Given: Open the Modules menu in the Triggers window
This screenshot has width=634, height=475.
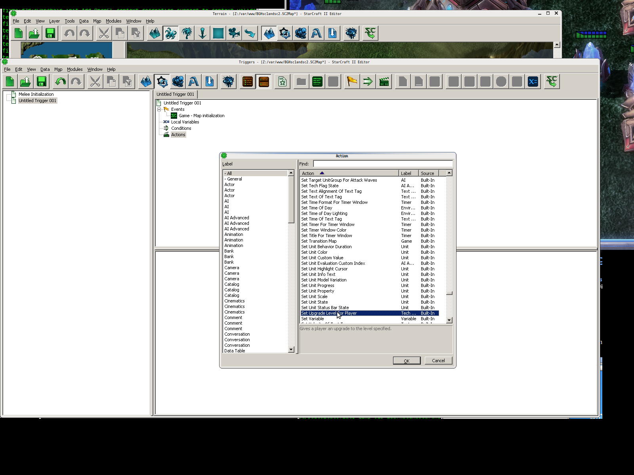Looking at the screenshot, I should click(74, 69).
